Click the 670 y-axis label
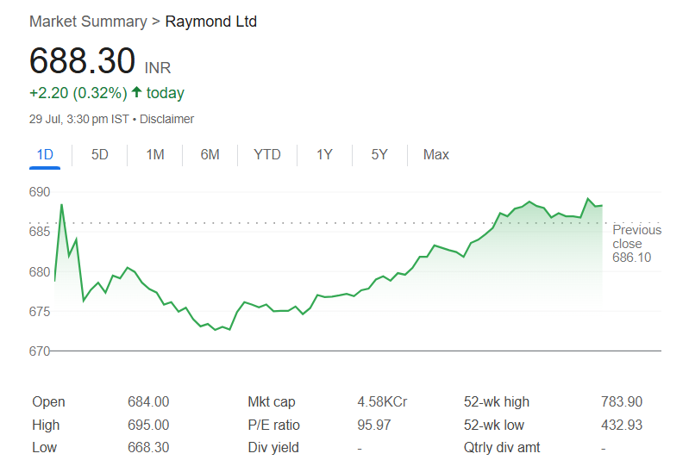The image size is (689, 466). [40, 351]
